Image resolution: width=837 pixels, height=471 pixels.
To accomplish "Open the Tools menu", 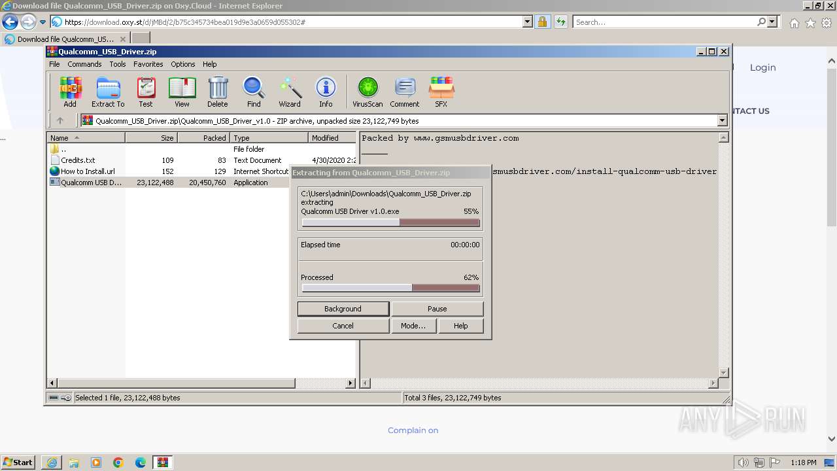I will coord(118,64).
